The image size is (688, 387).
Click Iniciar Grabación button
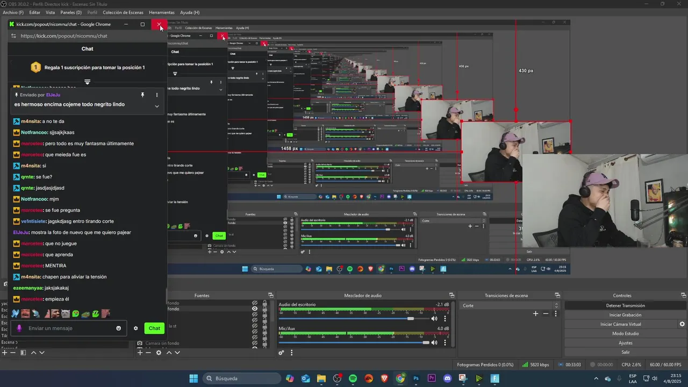[x=625, y=315]
